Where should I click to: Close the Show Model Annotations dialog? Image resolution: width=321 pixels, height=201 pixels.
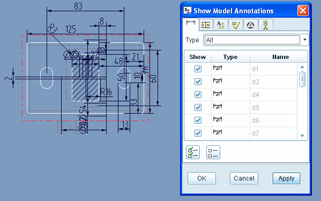coord(303,11)
